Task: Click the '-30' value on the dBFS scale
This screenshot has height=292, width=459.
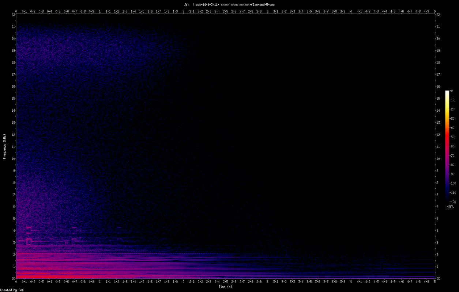Action: pyautogui.click(x=452, y=119)
